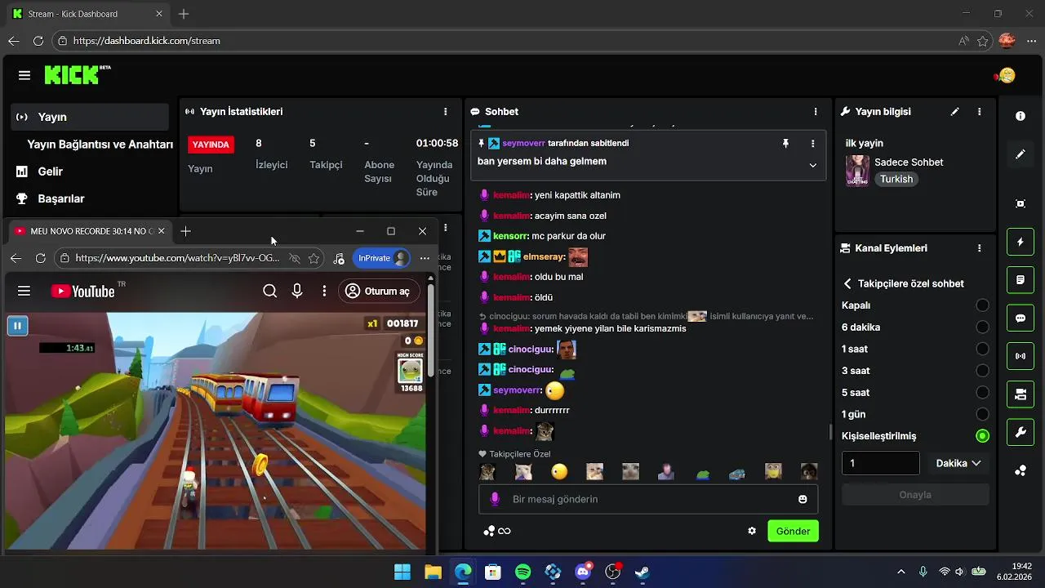Click YouTube search magnifier icon
Image resolution: width=1045 pixels, height=588 pixels.
click(270, 291)
